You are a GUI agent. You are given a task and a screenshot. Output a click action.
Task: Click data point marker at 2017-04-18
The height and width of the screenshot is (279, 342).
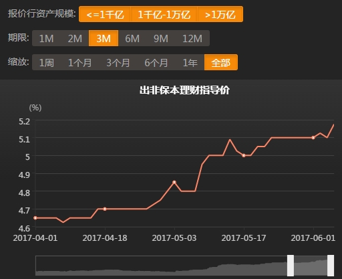105,209
